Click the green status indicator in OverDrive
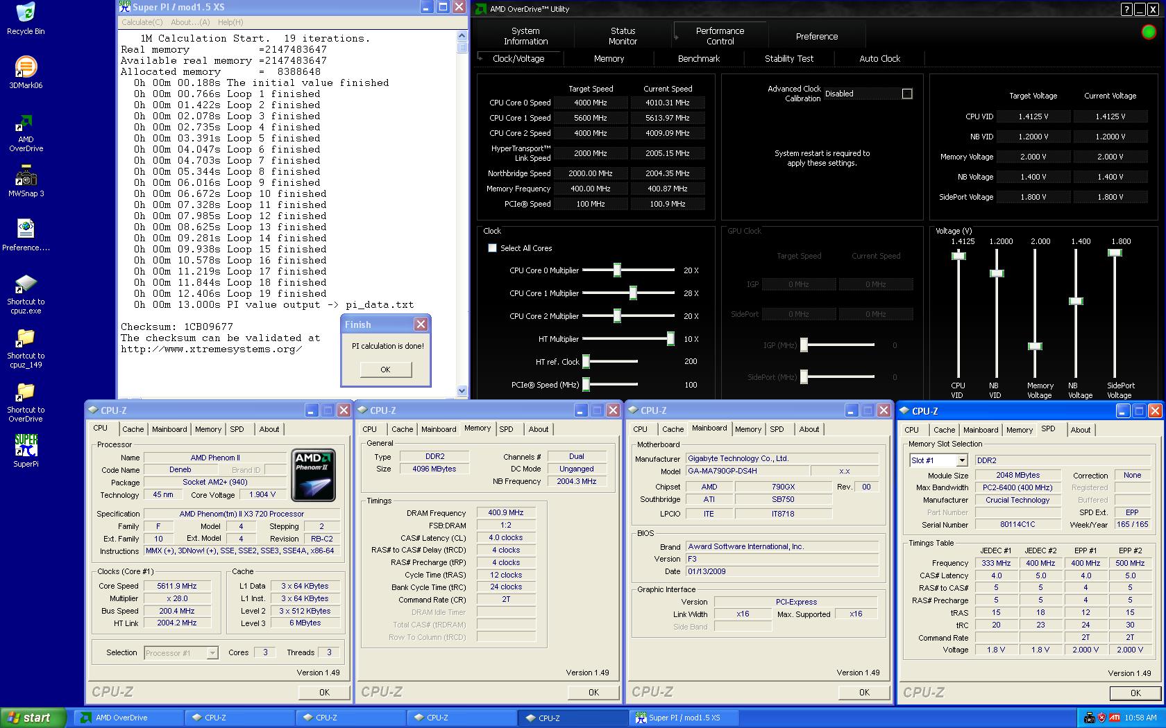This screenshot has width=1166, height=728. [x=1149, y=32]
